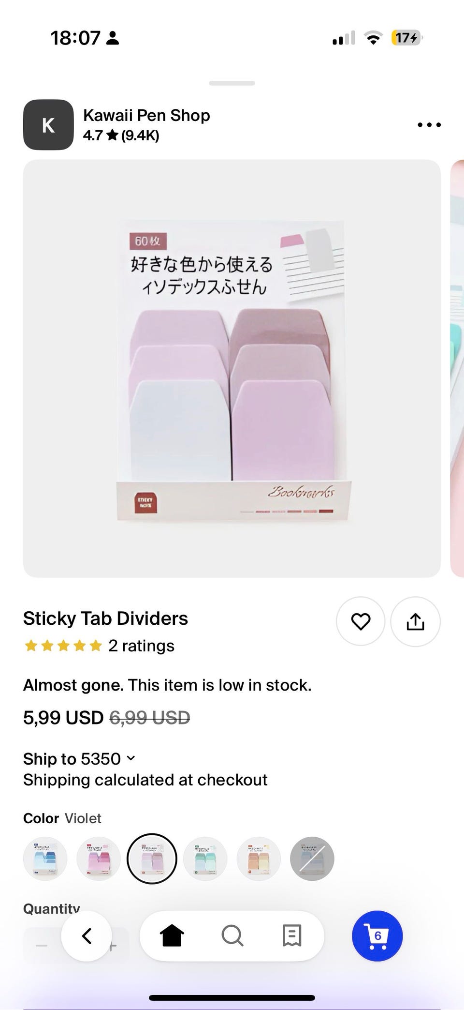This screenshot has height=1010, width=464.
Task: Select the pink color swatch
Action: tap(99, 859)
